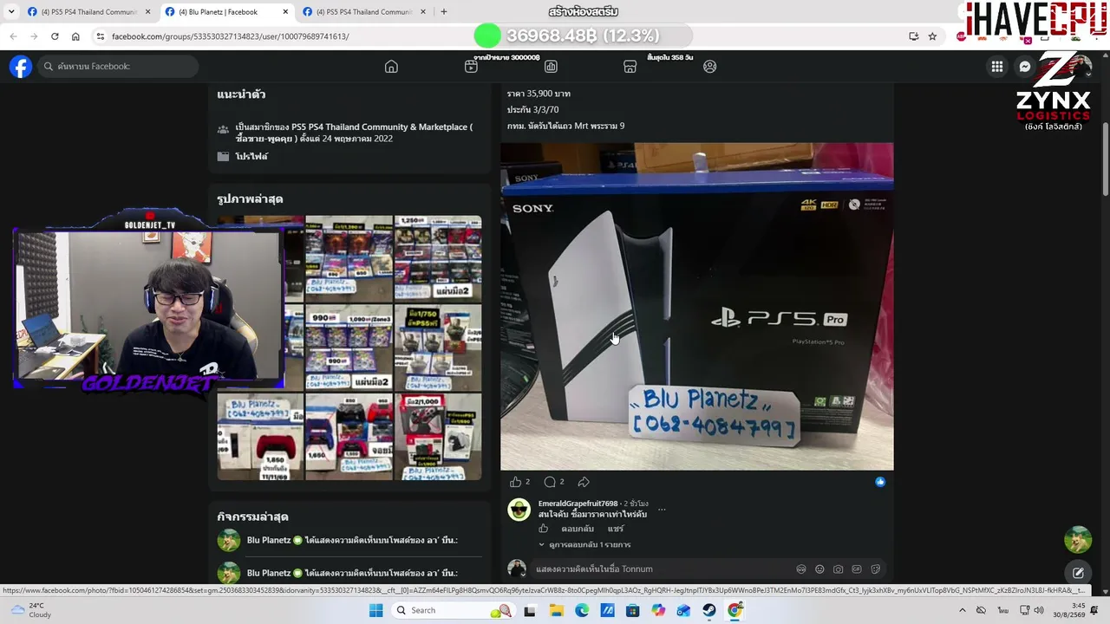Open the emoji picker in comment box
The height and width of the screenshot is (624, 1110).
819,569
